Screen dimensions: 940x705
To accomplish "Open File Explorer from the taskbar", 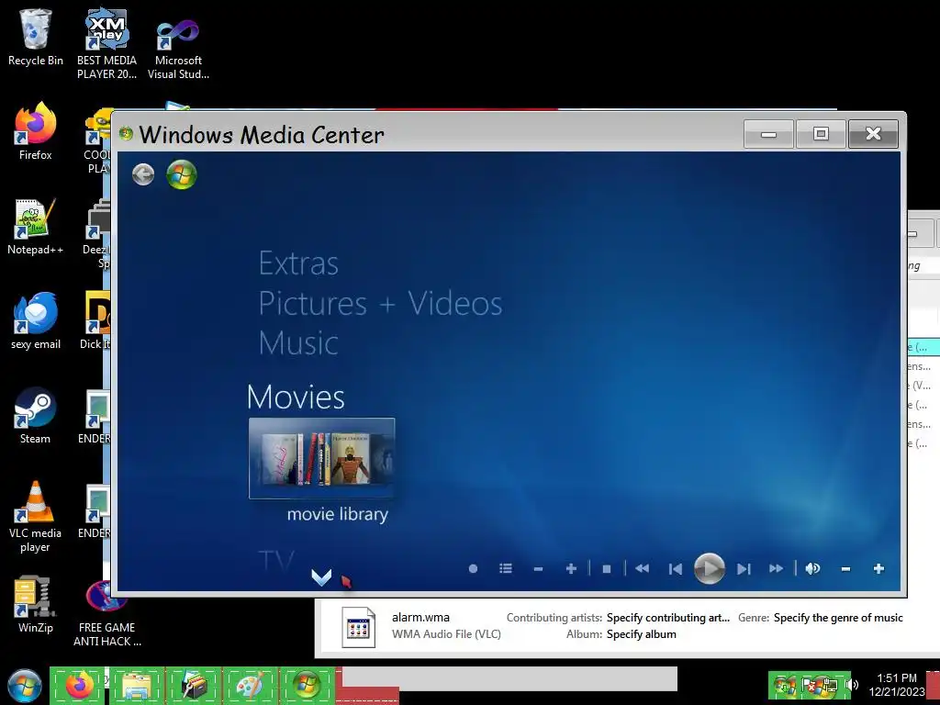I will click(x=136, y=685).
